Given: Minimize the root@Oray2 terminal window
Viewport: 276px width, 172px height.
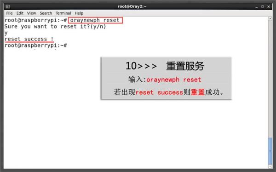Looking at the screenshot, I should pyautogui.click(x=257, y=7).
